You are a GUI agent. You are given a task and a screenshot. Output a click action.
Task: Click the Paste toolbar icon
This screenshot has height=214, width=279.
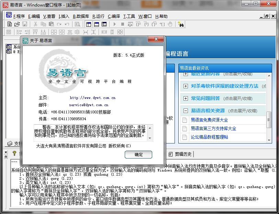pyautogui.click(x=51, y=24)
